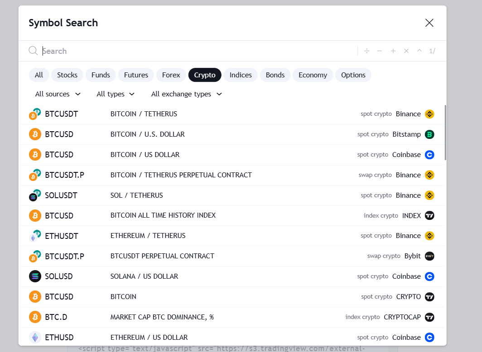Insert the division operator in search
Image resolution: width=482 pixels, height=352 pixels.
pos(366,51)
